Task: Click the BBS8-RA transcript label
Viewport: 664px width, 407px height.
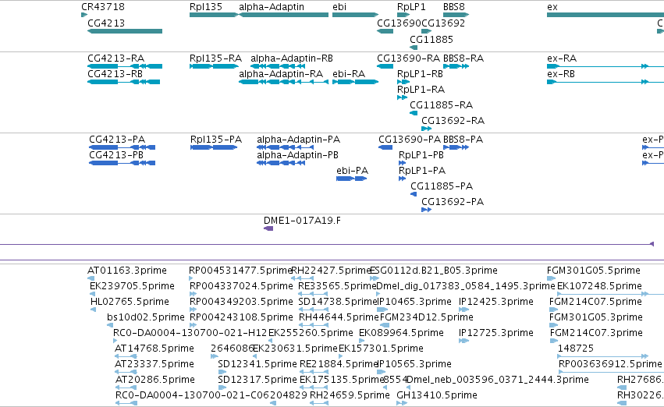Action: click(x=463, y=58)
